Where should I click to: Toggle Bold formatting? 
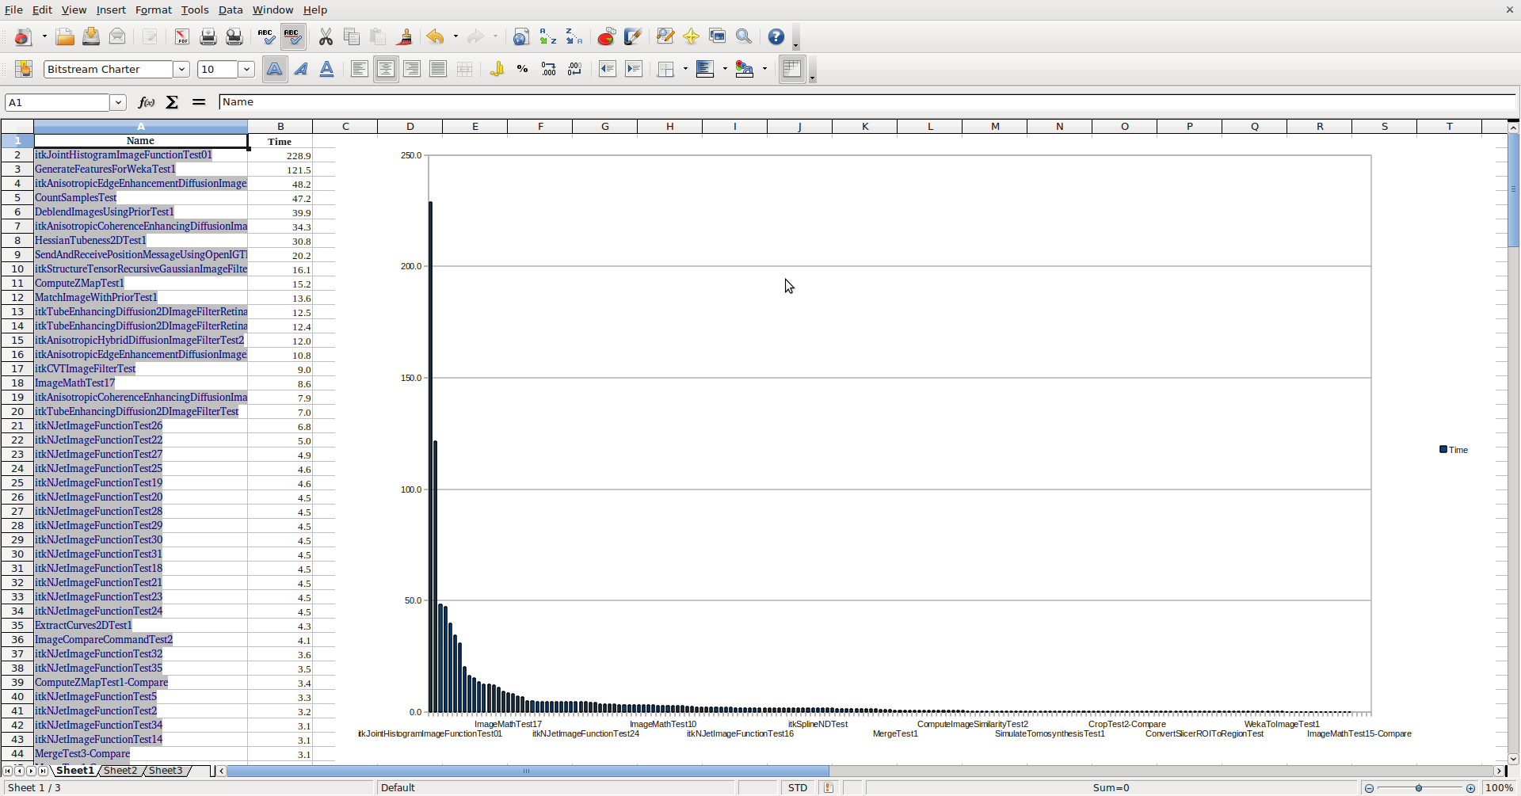click(274, 69)
